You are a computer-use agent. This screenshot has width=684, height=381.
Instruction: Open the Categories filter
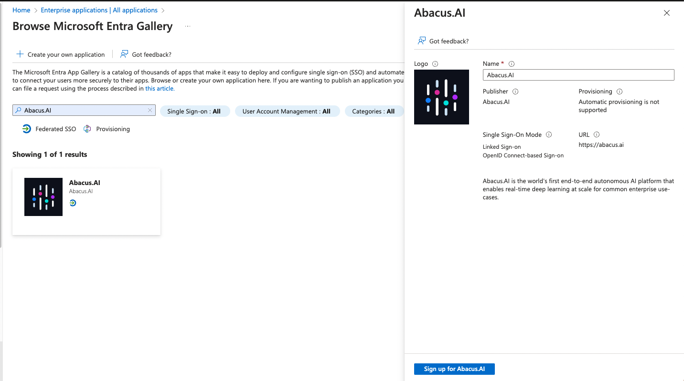click(x=374, y=111)
